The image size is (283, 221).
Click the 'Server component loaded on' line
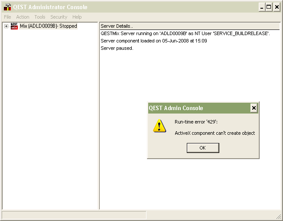click(x=153, y=41)
